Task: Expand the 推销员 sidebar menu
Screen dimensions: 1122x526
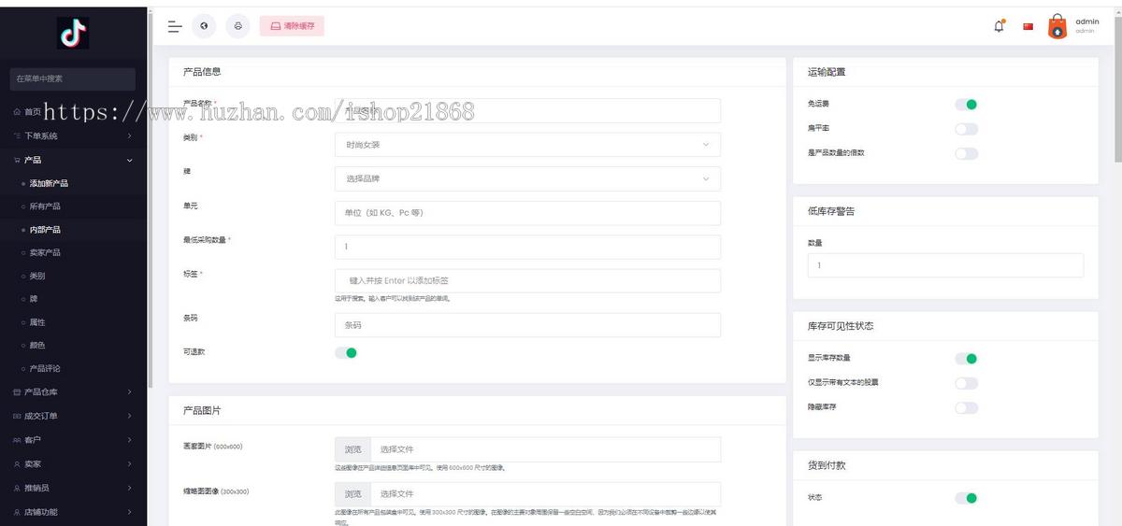Action: 130,488
